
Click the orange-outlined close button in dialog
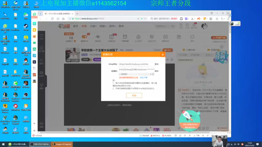pyautogui.click(x=134, y=95)
